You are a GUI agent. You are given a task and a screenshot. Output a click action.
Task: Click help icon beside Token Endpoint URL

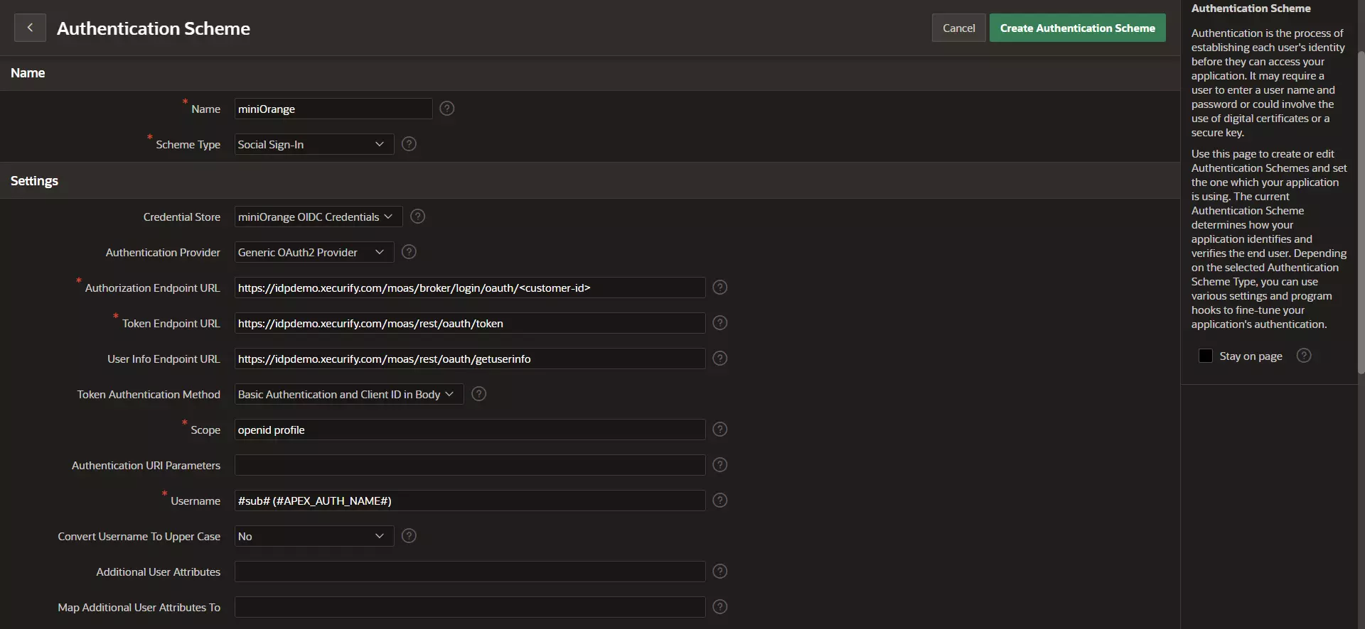pos(719,323)
